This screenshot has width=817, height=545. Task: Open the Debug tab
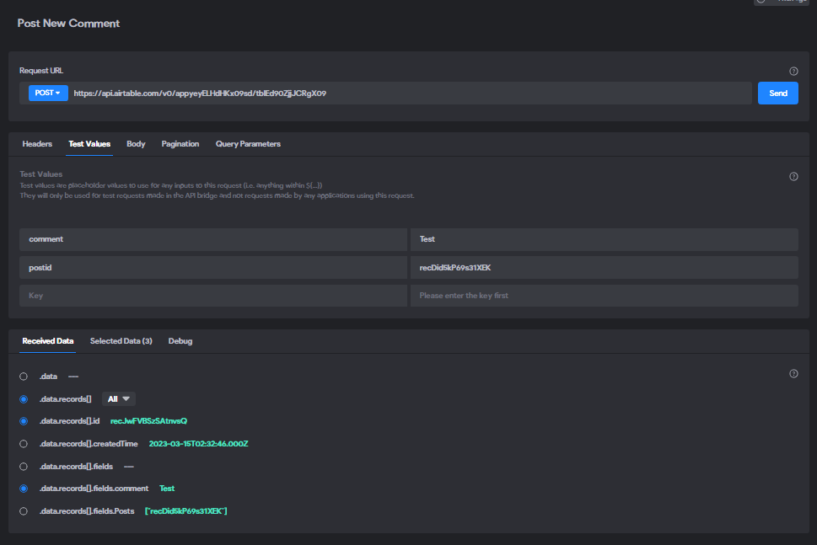[x=180, y=341]
